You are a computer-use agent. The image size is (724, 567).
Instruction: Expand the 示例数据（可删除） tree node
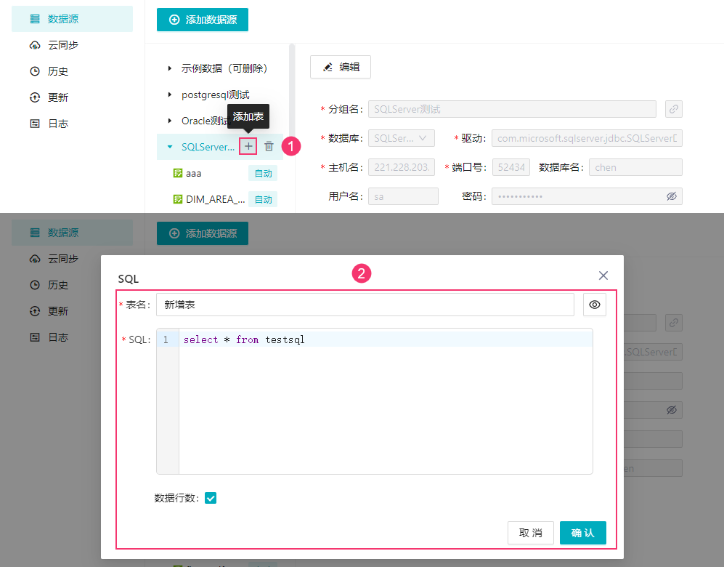click(170, 68)
